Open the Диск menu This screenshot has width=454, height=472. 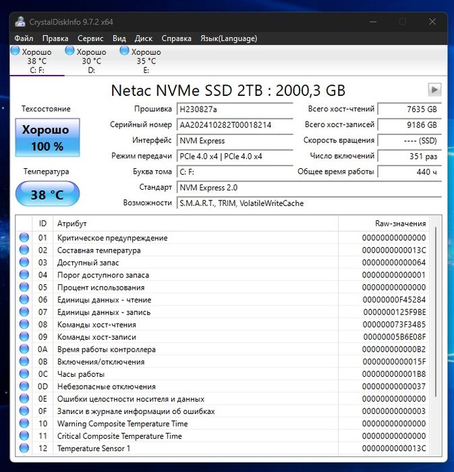144,38
